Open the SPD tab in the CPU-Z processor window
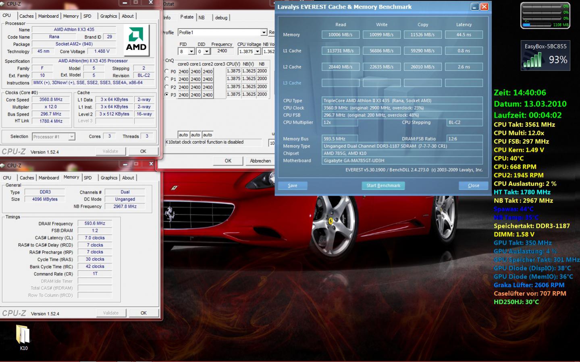 87,16
